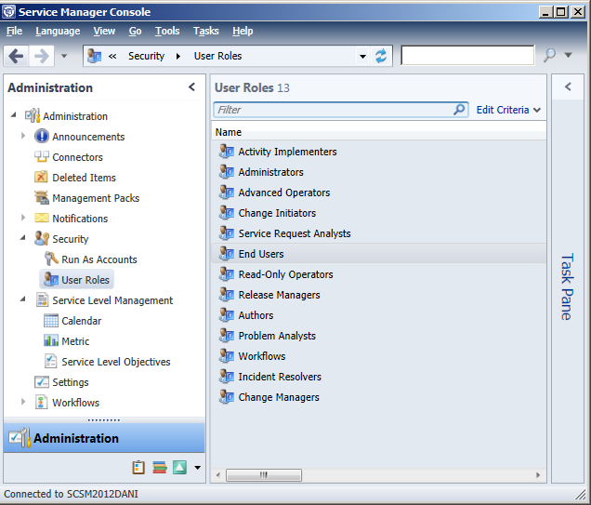
Task: Select the End Users role
Action: tap(379, 254)
